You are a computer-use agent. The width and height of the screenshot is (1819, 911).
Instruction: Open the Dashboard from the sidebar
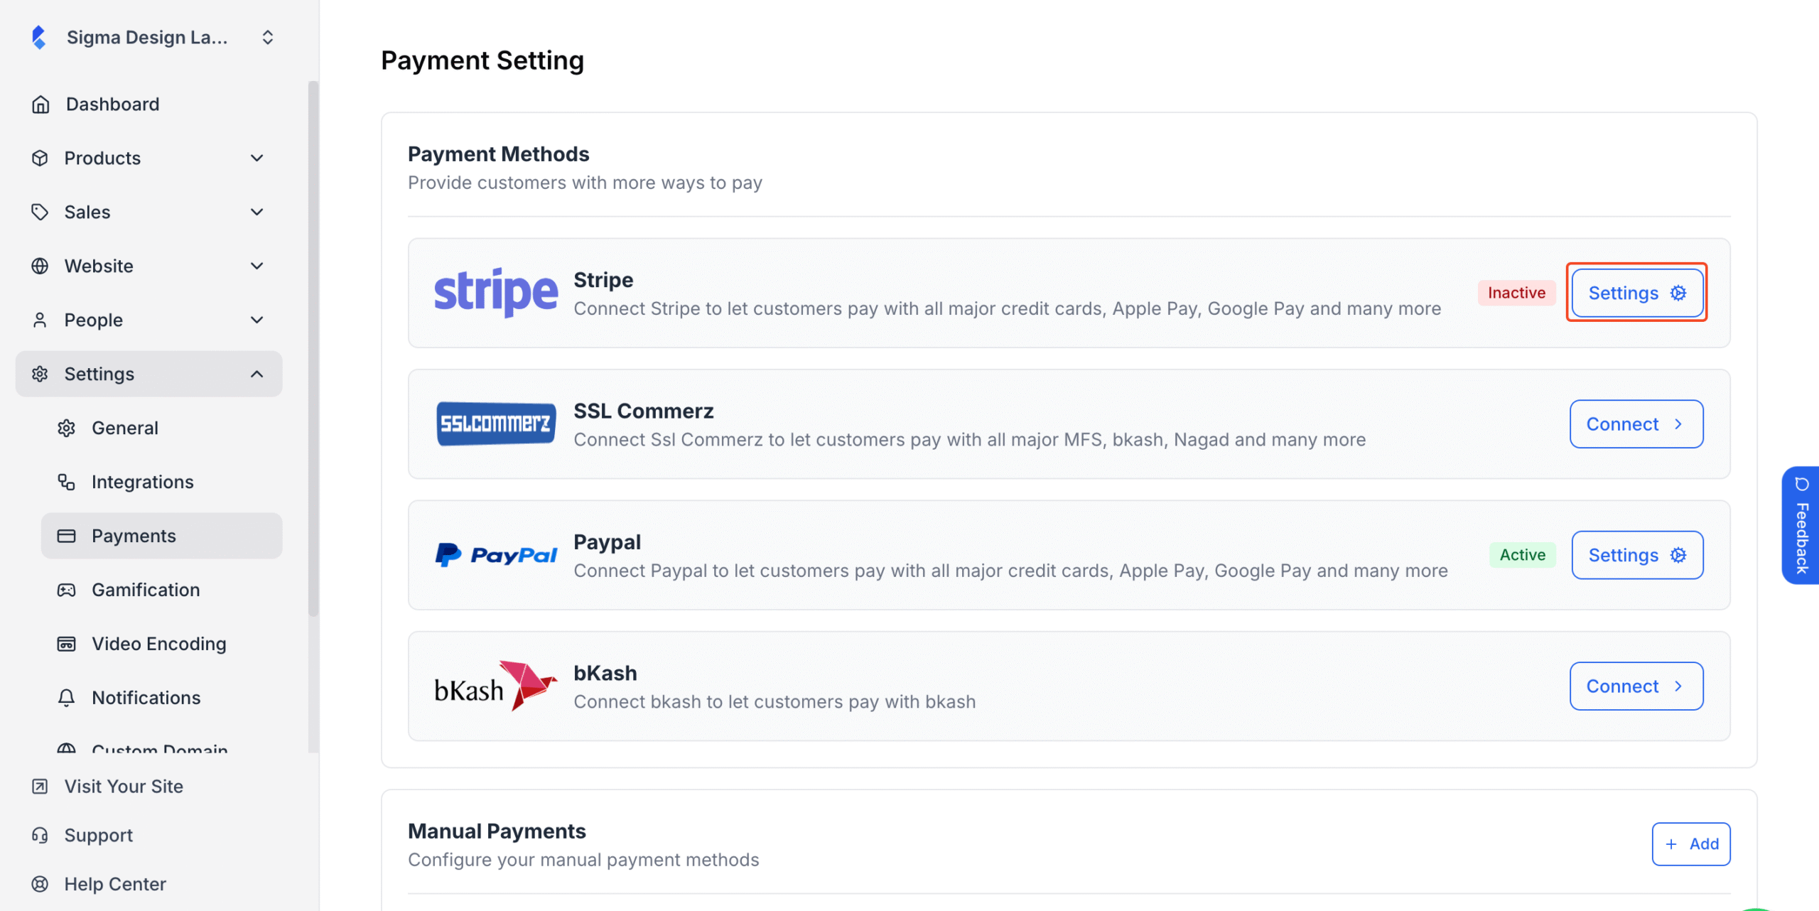(112, 104)
